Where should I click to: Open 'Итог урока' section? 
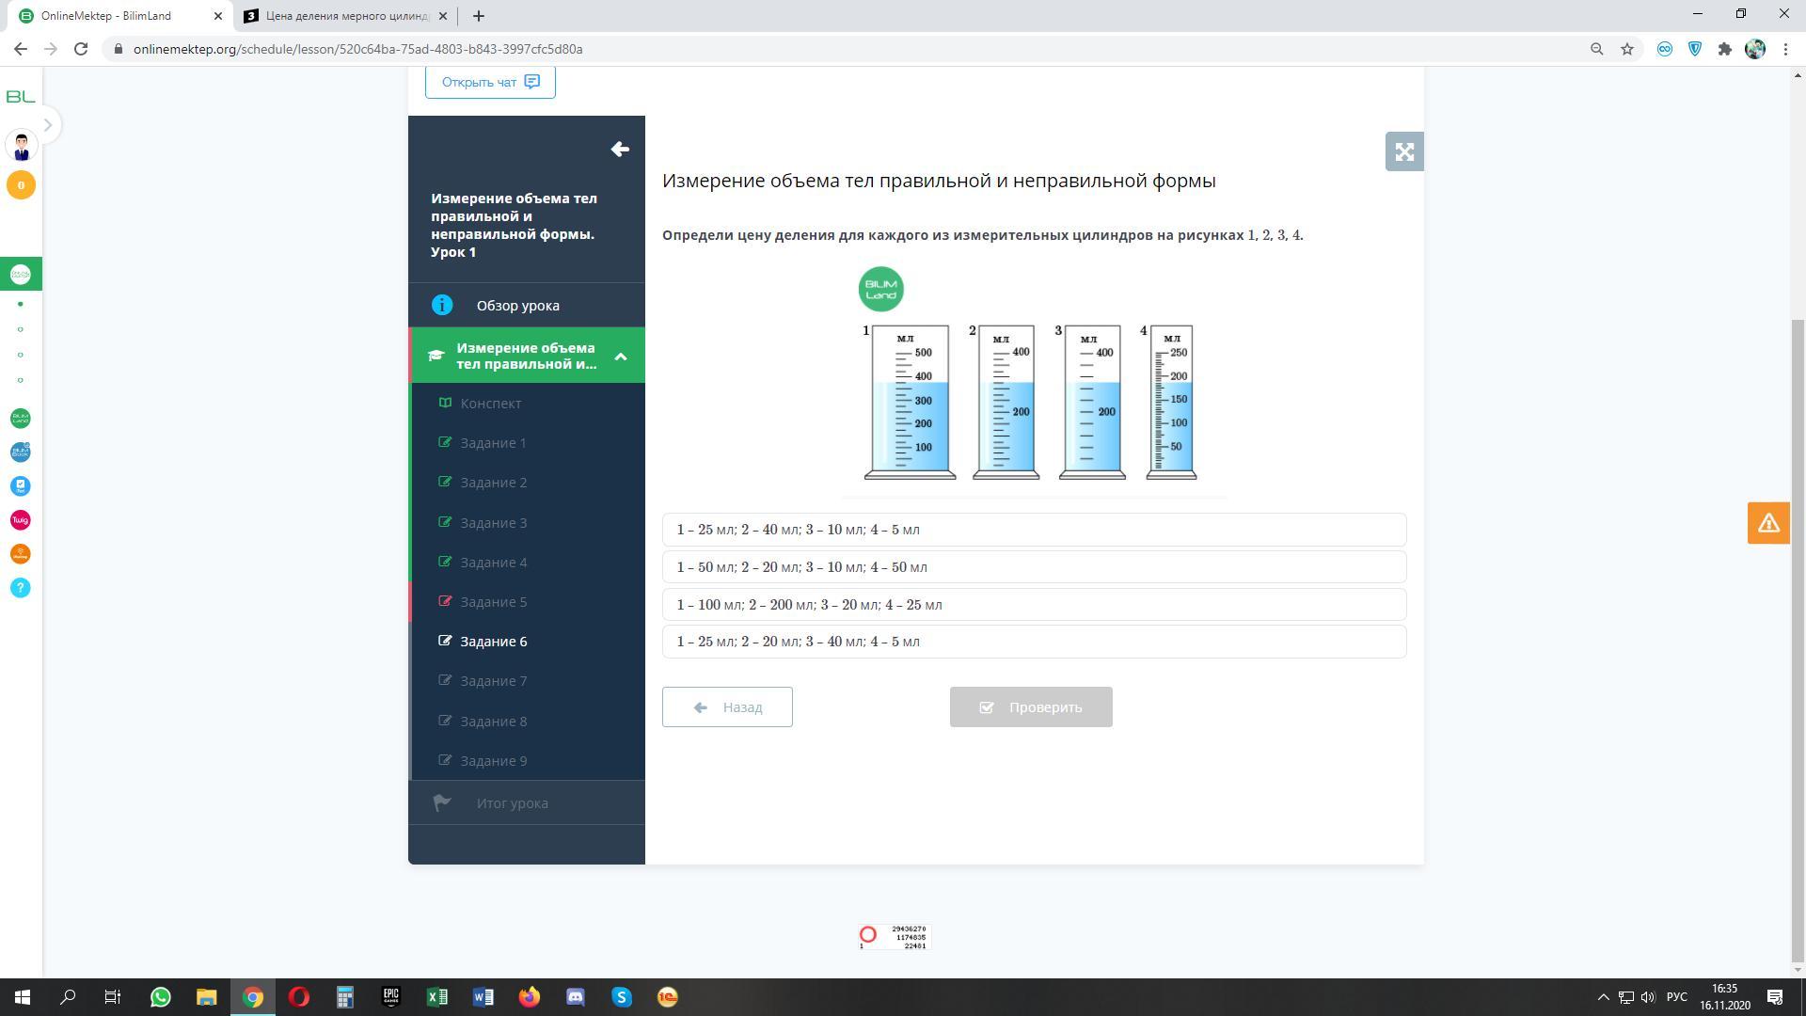click(x=527, y=803)
